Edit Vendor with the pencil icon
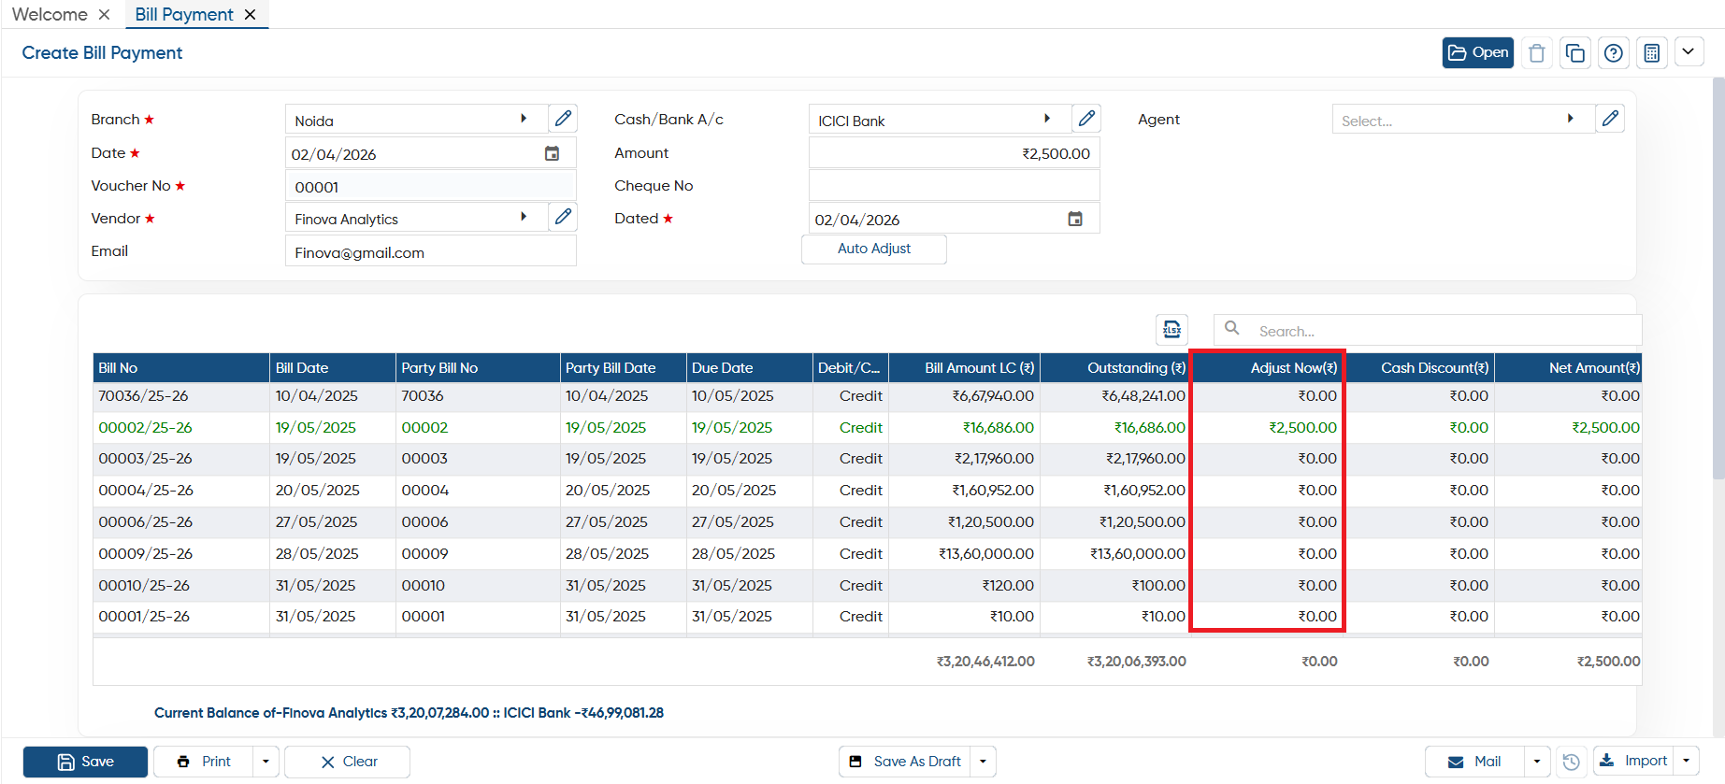The width and height of the screenshot is (1725, 784). pos(563,217)
